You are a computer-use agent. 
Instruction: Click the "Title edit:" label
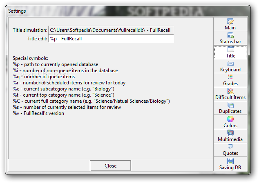pyautogui.click(x=37, y=39)
